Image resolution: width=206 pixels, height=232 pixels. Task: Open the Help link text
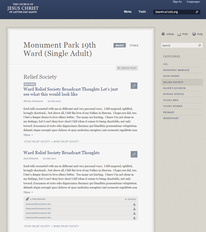coord(200,34)
